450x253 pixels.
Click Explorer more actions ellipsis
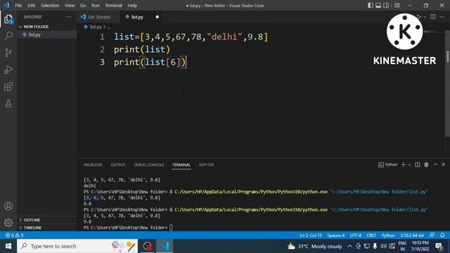coord(69,17)
